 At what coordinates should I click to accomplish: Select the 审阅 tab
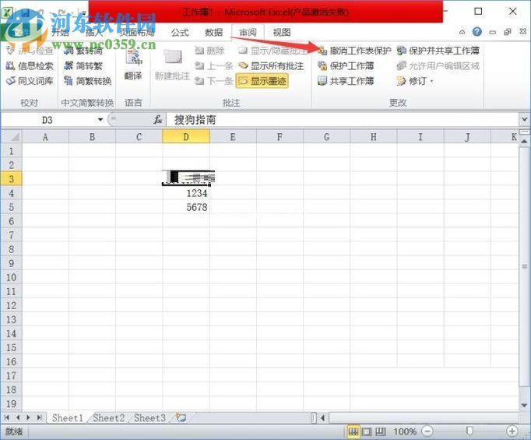click(x=248, y=33)
